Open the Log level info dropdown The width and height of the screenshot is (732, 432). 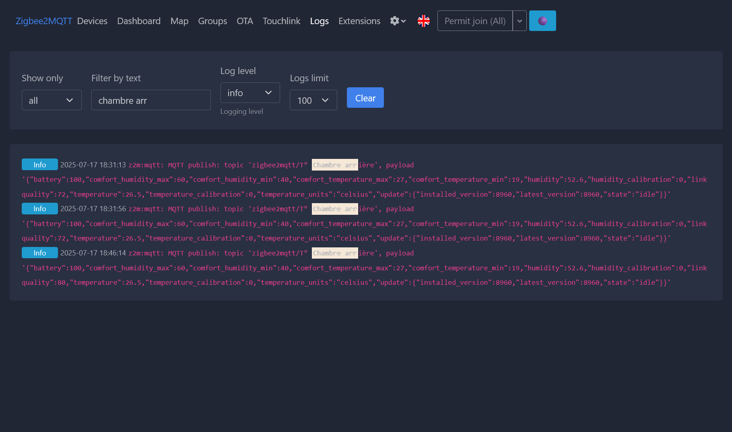pyautogui.click(x=250, y=93)
